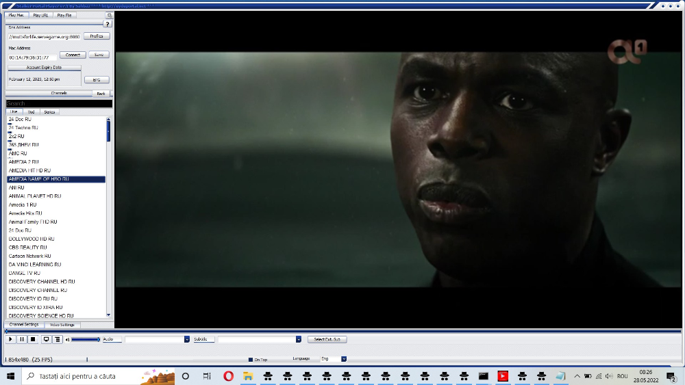Open Cortana circle icon on taskbar
Viewport: 685px width, 385px height.
[x=185, y=376]
